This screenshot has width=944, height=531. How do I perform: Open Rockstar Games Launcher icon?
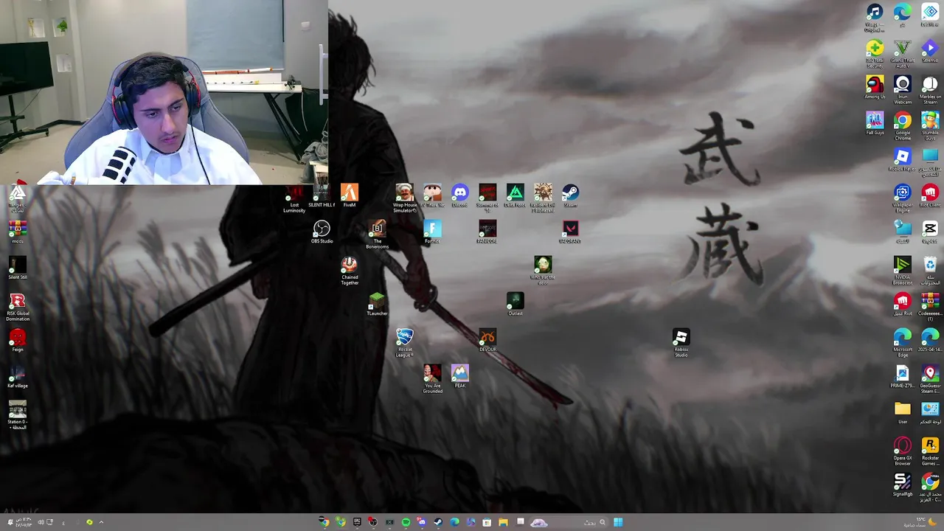coord(930,451)
